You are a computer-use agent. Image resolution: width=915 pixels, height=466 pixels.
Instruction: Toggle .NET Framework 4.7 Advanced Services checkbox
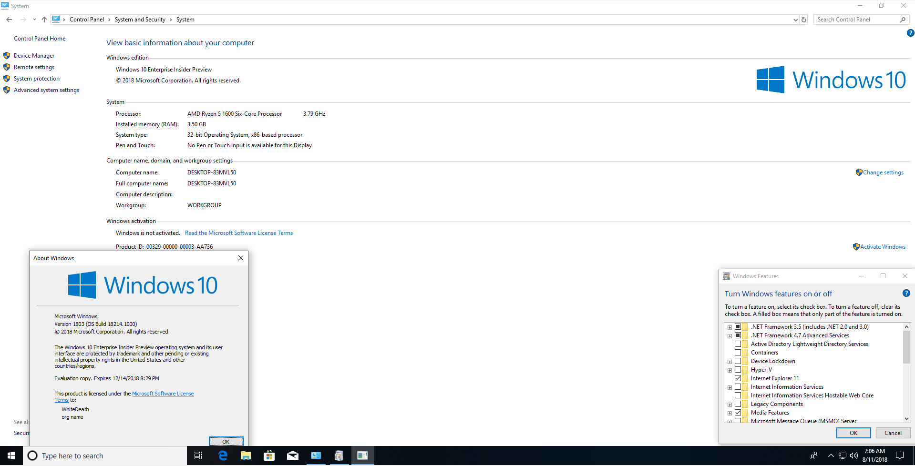coord(738,335)
